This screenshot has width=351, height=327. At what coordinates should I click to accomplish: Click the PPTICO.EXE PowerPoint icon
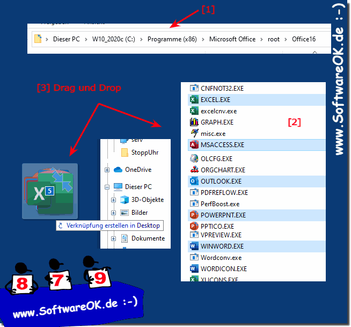[194, 226]
